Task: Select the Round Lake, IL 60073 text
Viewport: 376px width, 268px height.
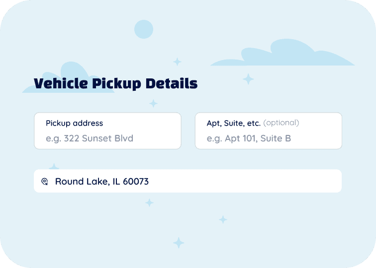Action: pos(102,182)
